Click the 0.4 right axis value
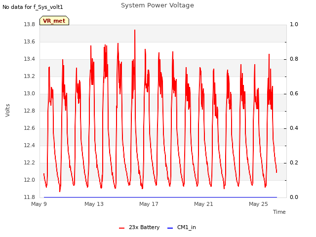 pos(294,128)
